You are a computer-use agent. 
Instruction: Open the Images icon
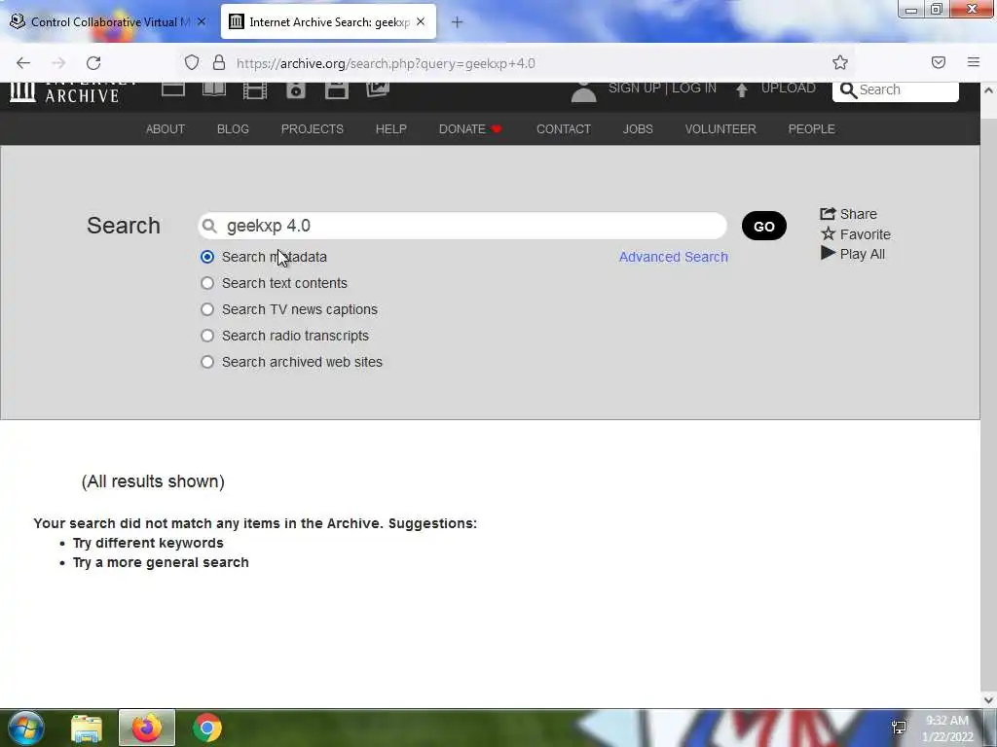click(378, 89)
